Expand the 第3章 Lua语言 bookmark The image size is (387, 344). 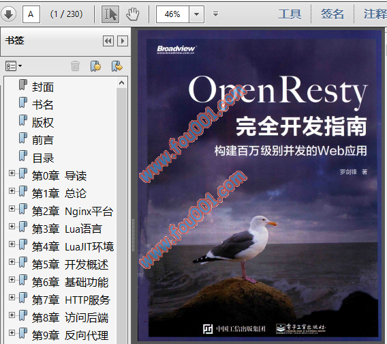(12, 227)
